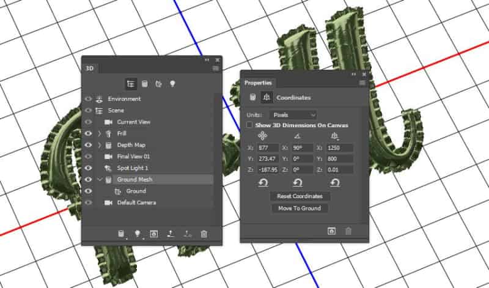Image resolution: width=489 pixels, height=288 pixels.
Task: Click Reset Coordinates button
Action: (300, 196)
